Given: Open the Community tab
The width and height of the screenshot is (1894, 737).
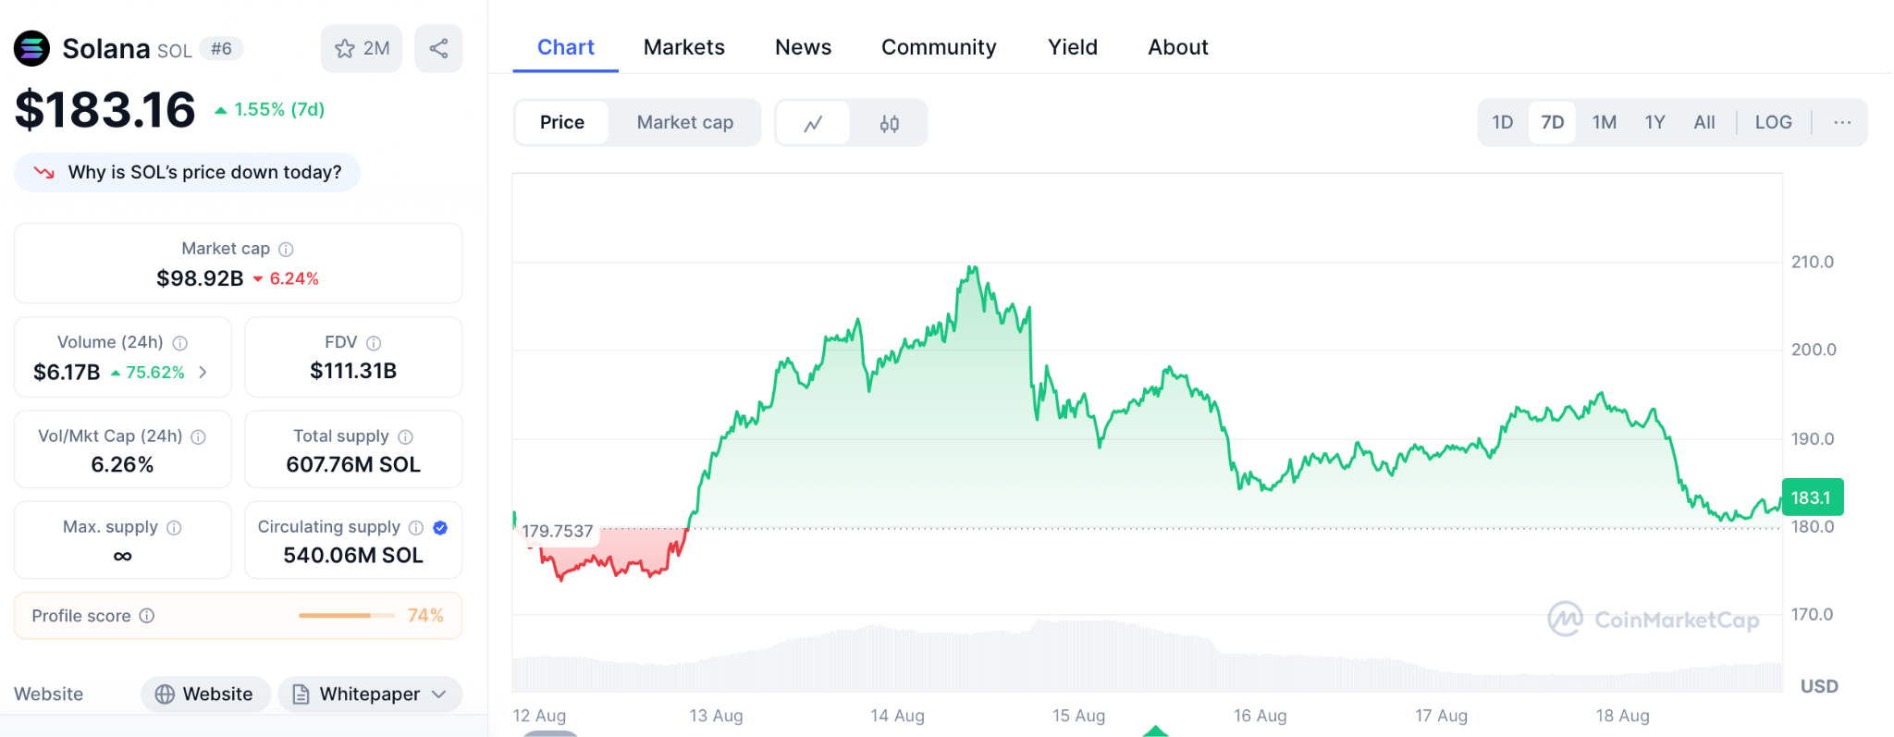Looking at the screenshot, I should (939, 47).
